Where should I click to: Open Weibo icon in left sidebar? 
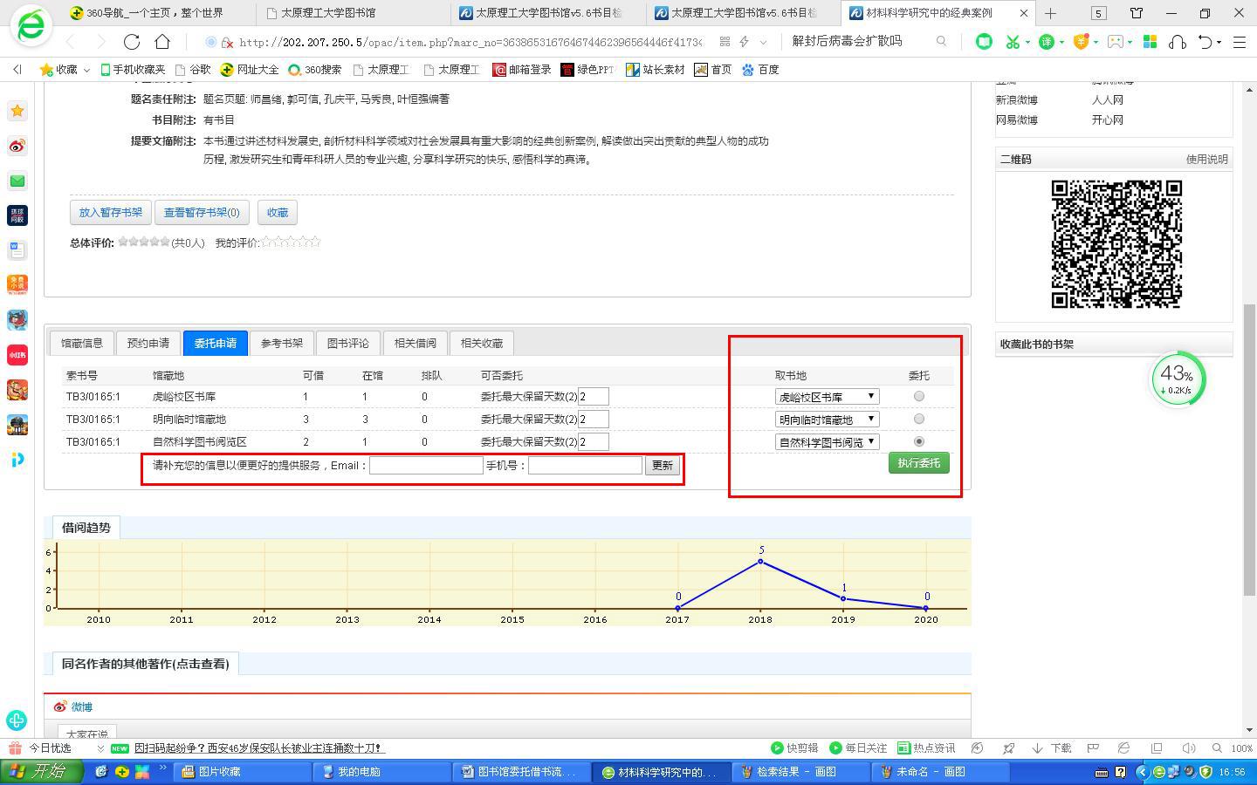[x=17, y=146]
